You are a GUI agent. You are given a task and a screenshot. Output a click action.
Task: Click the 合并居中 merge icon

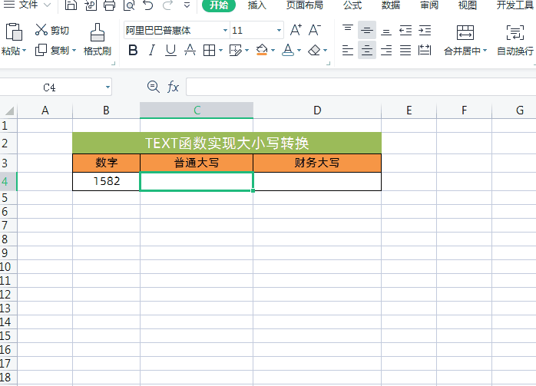465,33
